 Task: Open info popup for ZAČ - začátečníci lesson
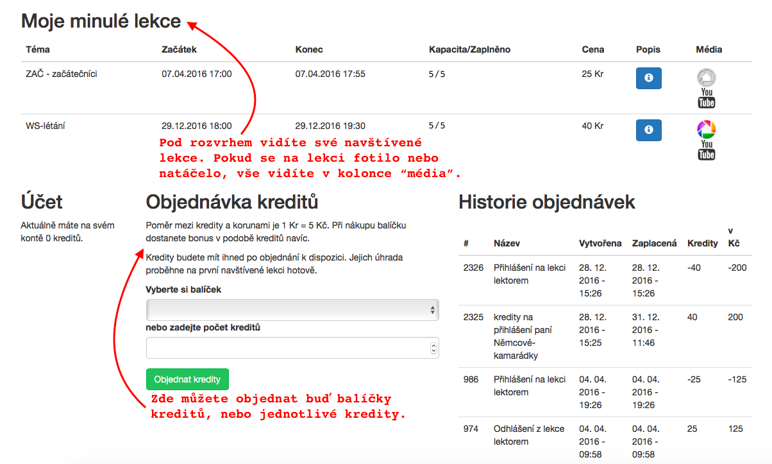coord(648,78)
